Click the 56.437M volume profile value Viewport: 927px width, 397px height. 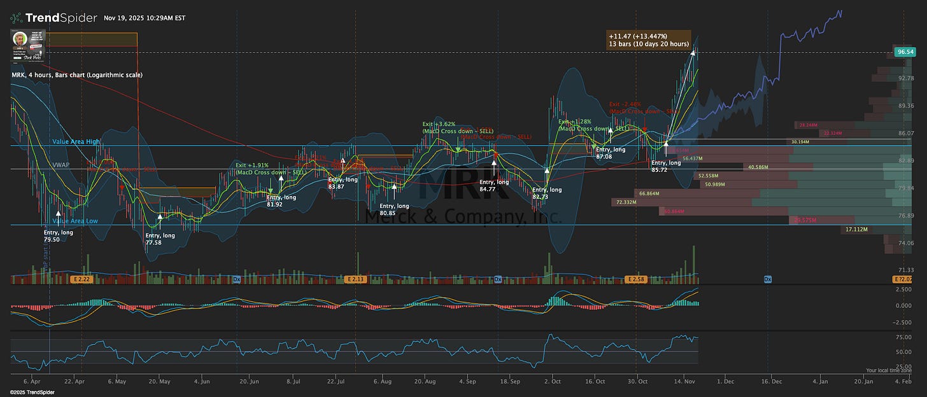[x=692, y=158]
